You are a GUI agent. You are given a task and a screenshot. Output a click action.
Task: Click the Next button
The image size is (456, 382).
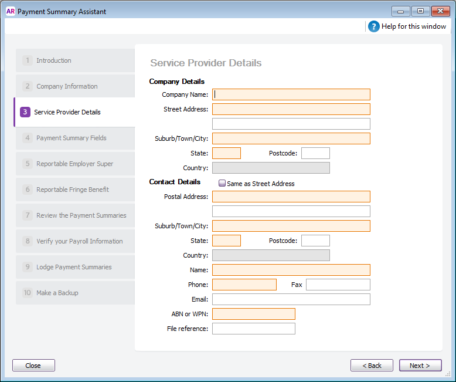(420, 366)
